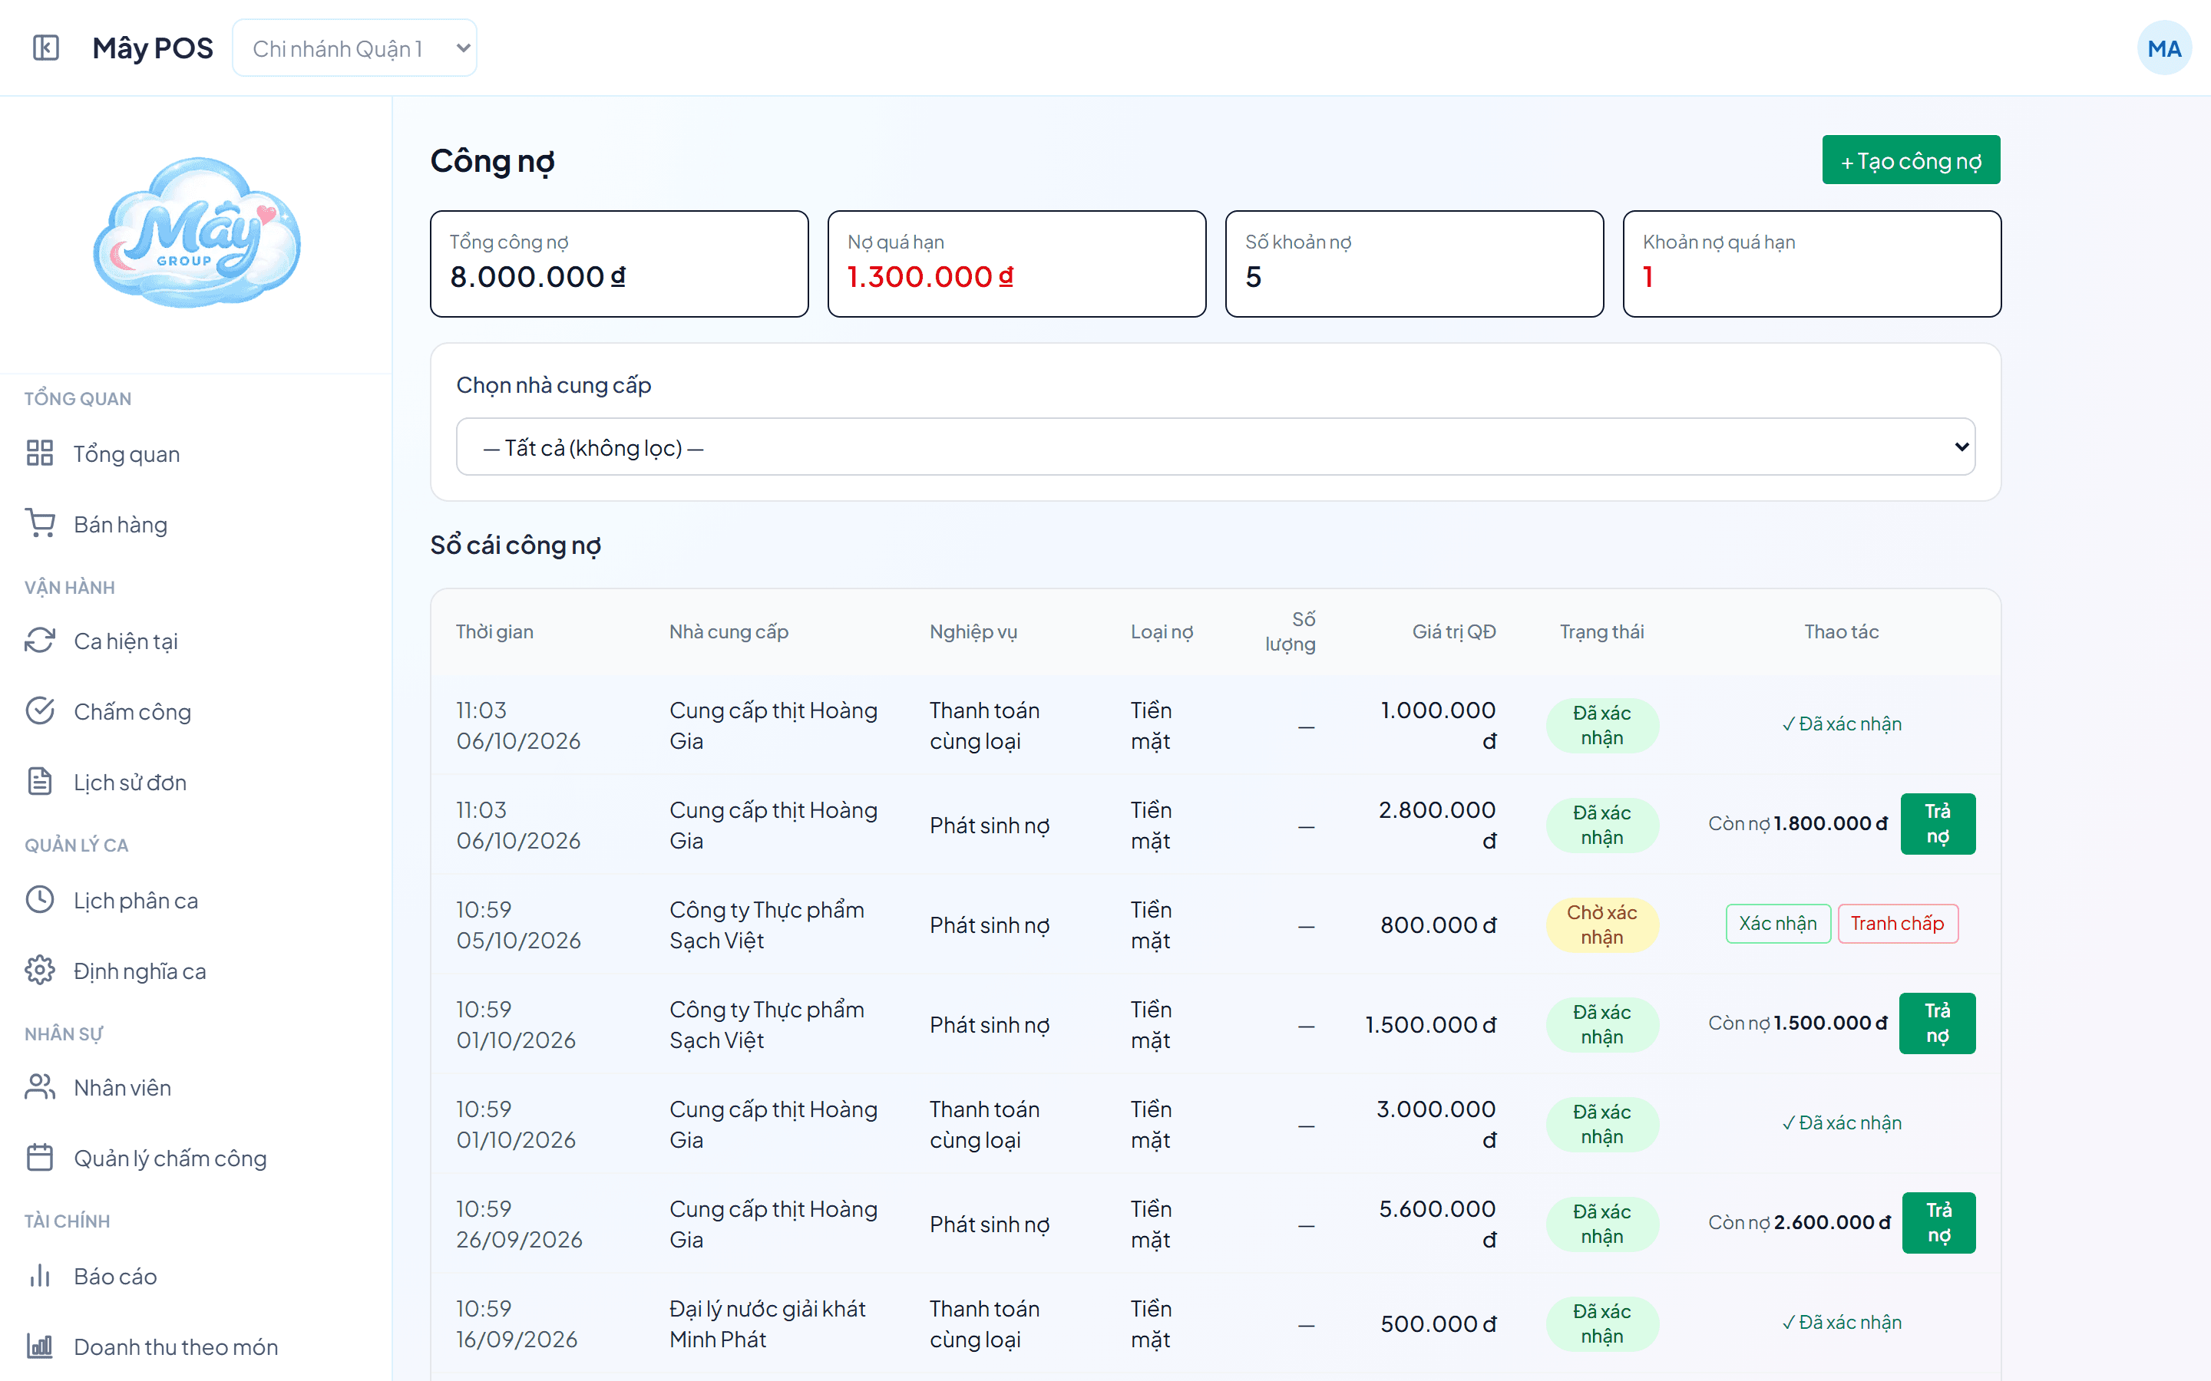Collapse the sidebar with the top-left panel icon
Screen dimensions: 2211x1381
(46, 48)
